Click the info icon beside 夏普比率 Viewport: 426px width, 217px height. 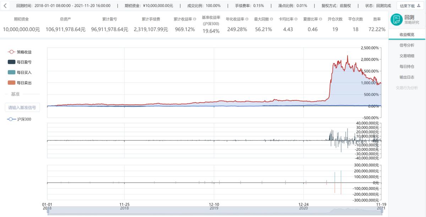pos(320,19)
